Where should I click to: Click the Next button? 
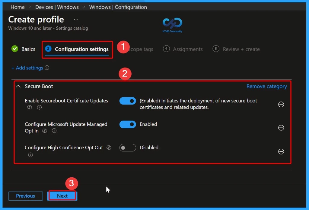(x=62, y=196)
